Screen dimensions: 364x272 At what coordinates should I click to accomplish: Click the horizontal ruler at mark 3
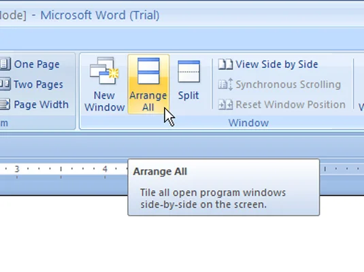pos(17,169)
